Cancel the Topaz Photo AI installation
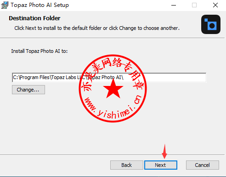The image size is (226, 177). (203, 165)
